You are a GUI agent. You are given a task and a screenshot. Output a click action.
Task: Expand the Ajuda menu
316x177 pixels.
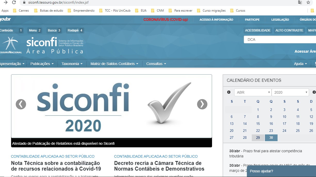pyautogui.click(x=301, y=64)
